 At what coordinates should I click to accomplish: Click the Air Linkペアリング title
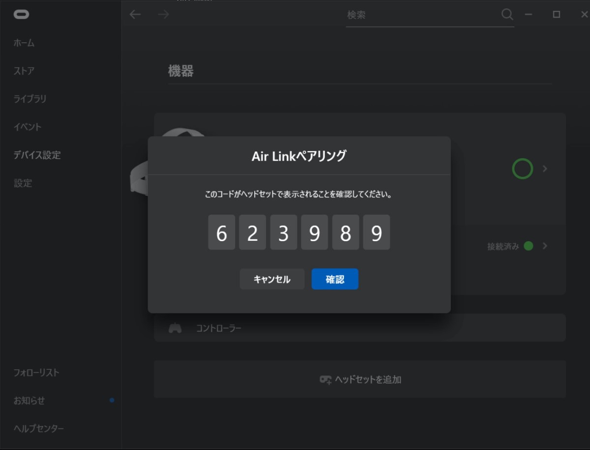299,156
